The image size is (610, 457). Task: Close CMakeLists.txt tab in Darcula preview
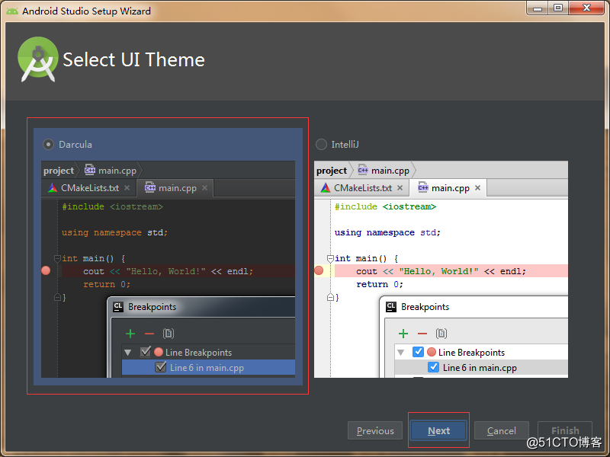click(127, 188)
